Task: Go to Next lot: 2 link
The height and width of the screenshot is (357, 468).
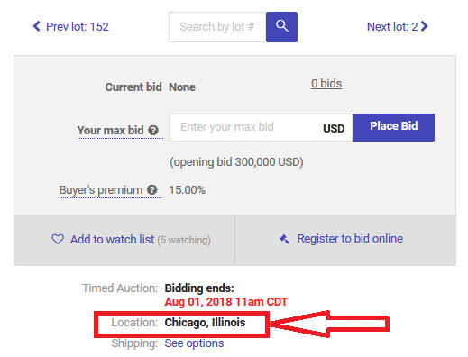Action: click(x=398, y=27)
